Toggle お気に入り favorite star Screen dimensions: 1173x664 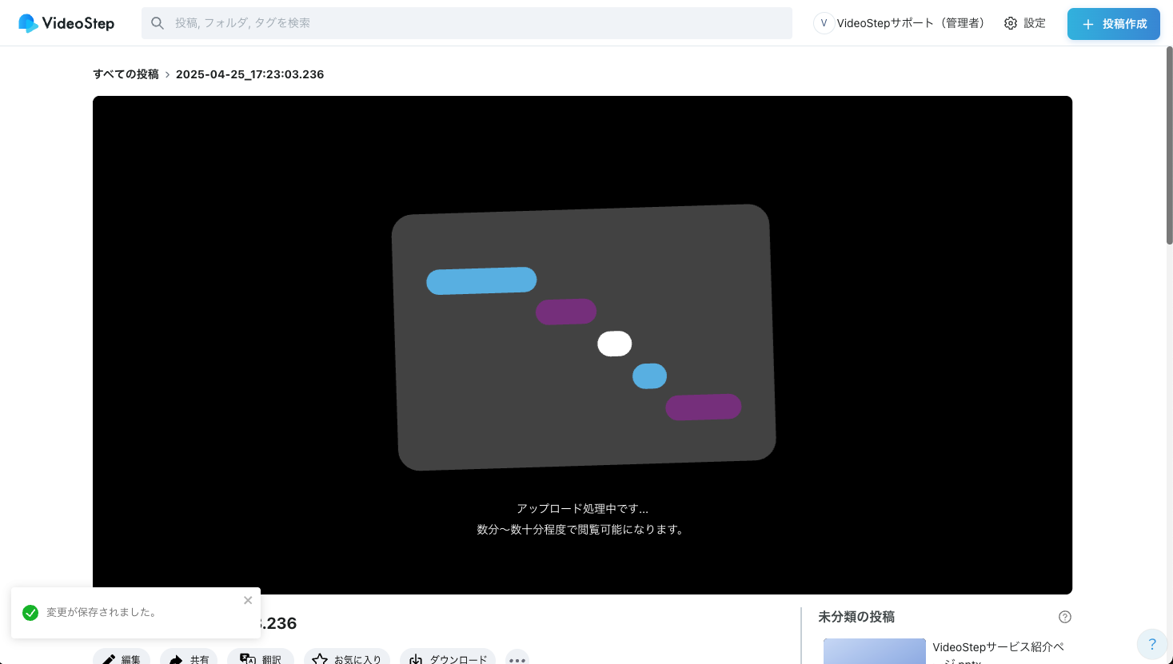(347, 658)
